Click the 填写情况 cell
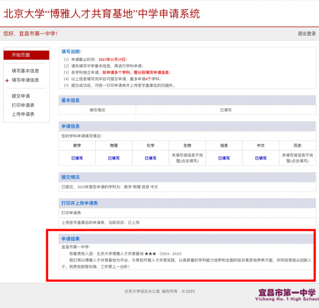The width and height of the screenshot is (319, 308). coord(97,110)
